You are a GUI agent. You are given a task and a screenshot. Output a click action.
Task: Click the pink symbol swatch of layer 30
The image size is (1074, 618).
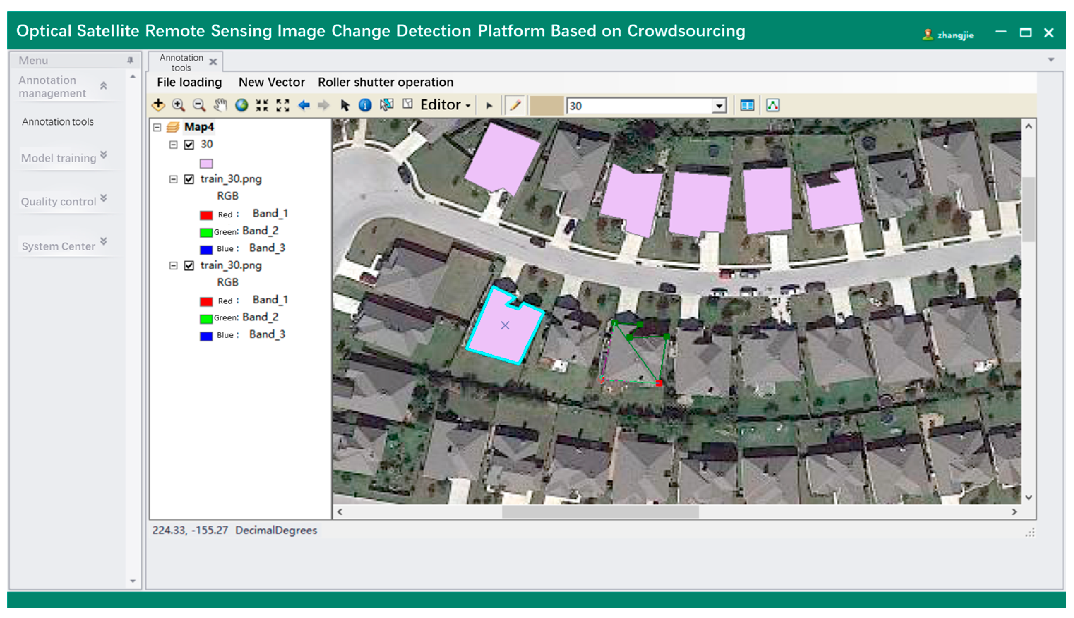coord(206,163)
